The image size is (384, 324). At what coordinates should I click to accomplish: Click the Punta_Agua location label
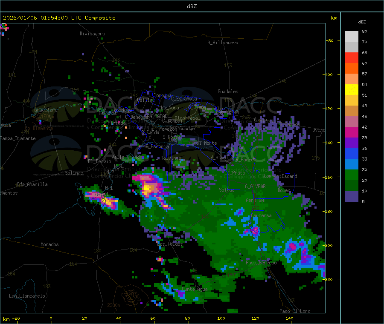click(195, 289)
